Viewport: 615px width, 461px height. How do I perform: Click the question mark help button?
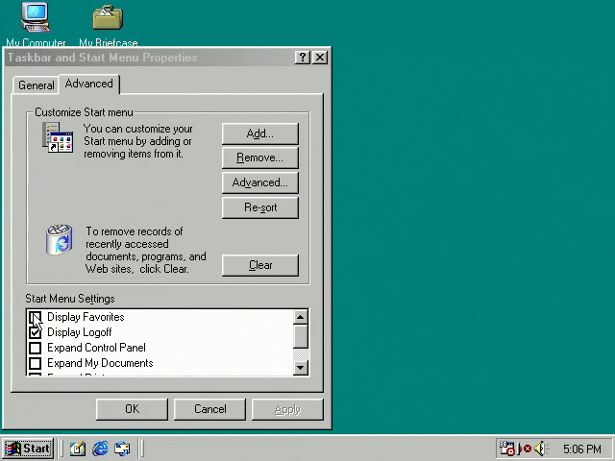(x=303, y=58)
